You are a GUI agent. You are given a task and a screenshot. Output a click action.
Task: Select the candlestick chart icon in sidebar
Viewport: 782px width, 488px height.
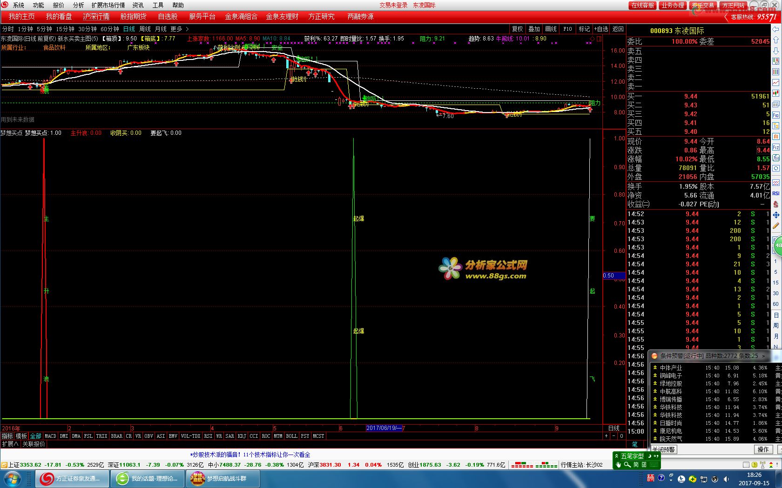tap(776, 93)
